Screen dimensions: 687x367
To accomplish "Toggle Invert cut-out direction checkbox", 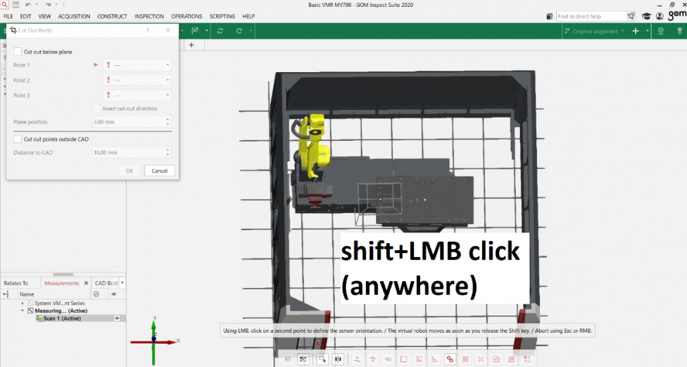I will coord(96,109).
